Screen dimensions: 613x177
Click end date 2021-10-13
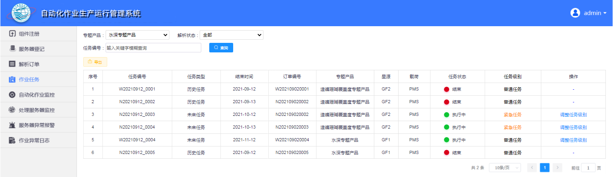click(244, 127)
